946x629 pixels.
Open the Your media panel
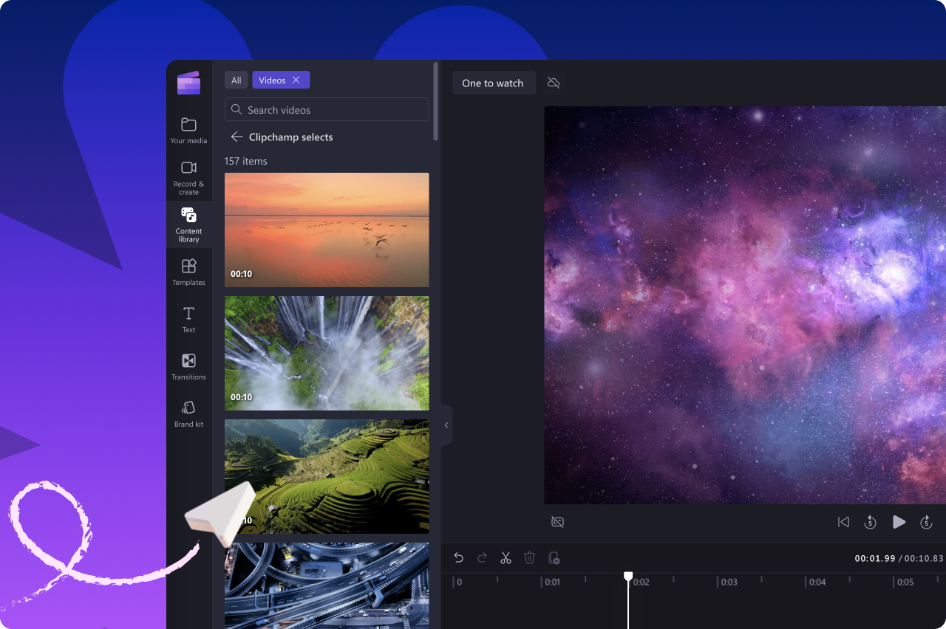(188, 129)
